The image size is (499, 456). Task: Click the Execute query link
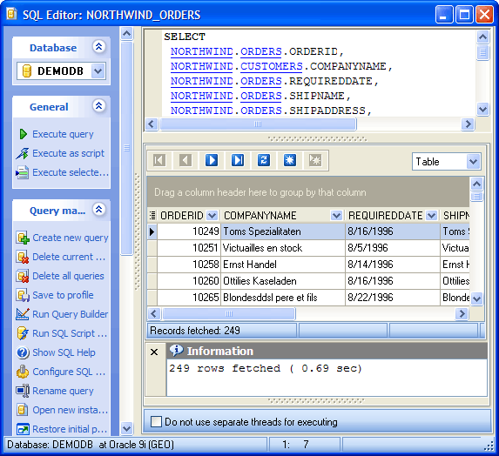pyautogui.click(x=63, y=134)
